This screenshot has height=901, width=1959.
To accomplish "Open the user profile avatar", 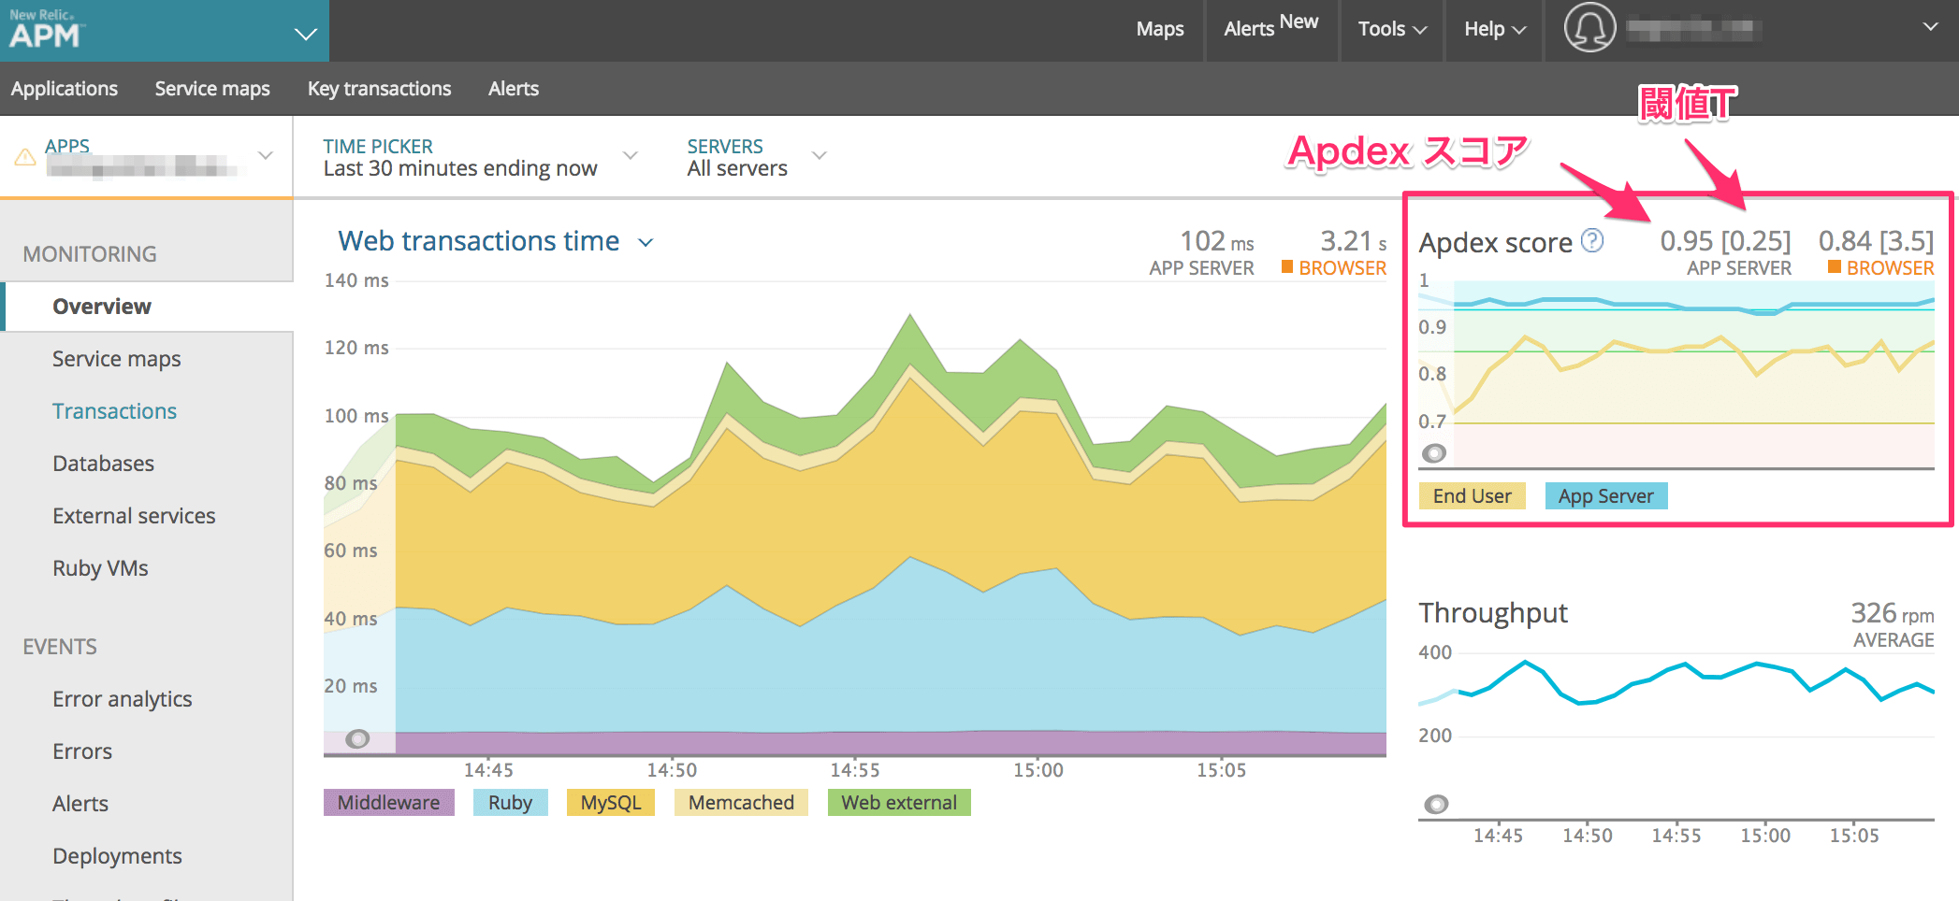I will point(1589,28).
